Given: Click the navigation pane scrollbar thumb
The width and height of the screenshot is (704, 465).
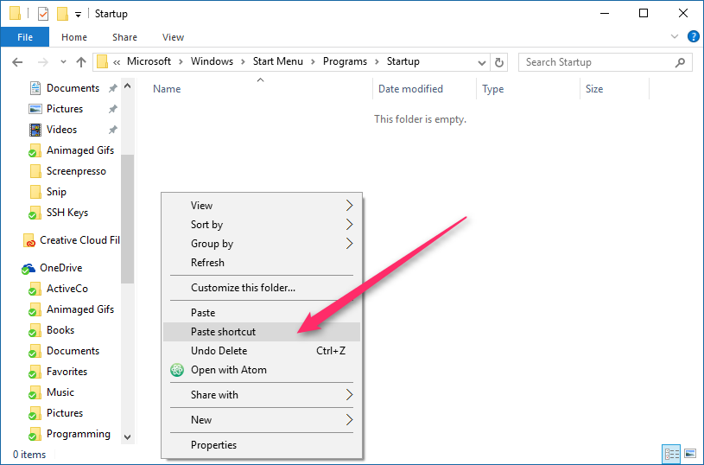Looking at the screenshot, I should coord(128,219).
